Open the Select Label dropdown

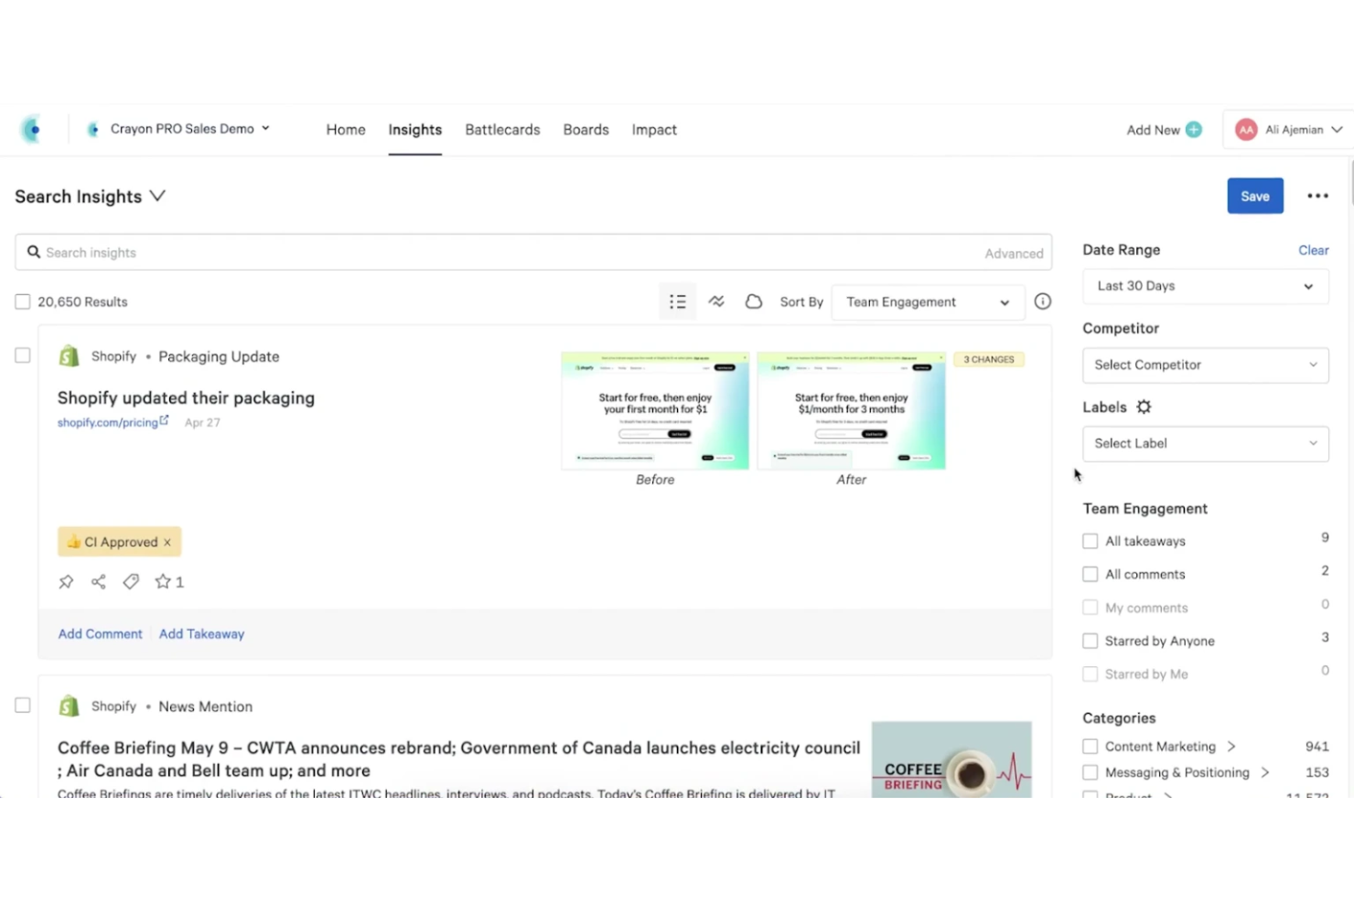click(x=1205, y=443)
